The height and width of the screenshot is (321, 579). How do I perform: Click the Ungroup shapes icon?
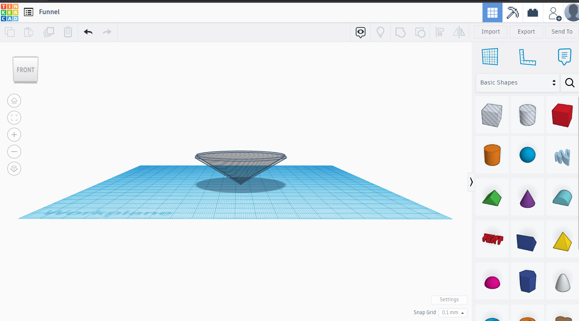[x=420, y=32]
